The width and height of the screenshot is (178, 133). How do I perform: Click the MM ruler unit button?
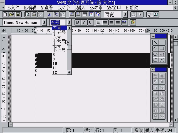pos(4,30)
